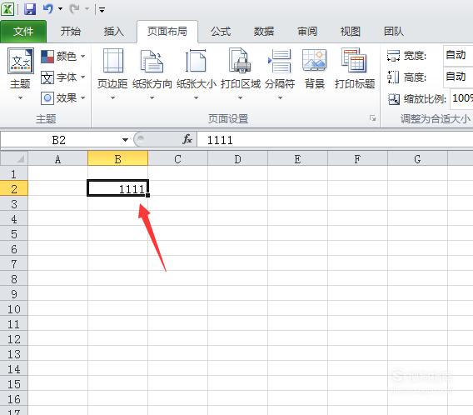Switch to the 开始 (Home) tab
473x415 pixels.
71,32
